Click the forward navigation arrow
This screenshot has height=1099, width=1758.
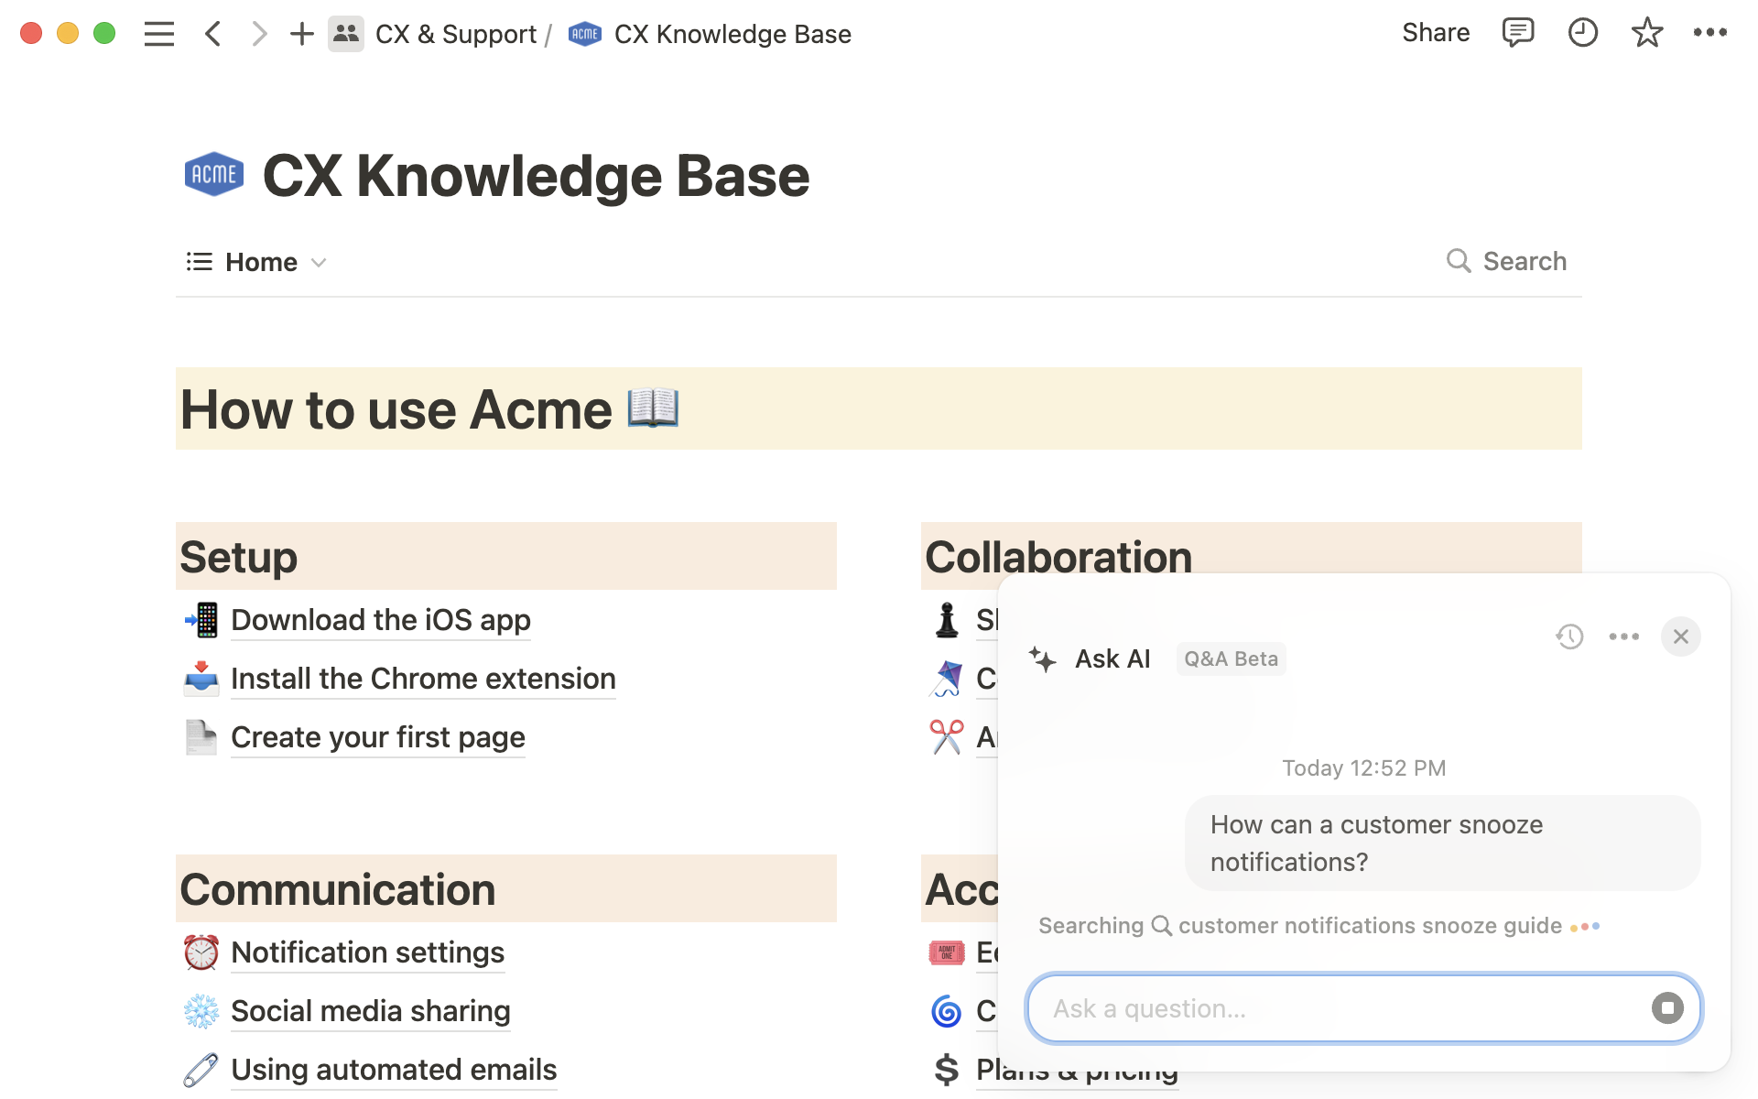pos(259,34)
